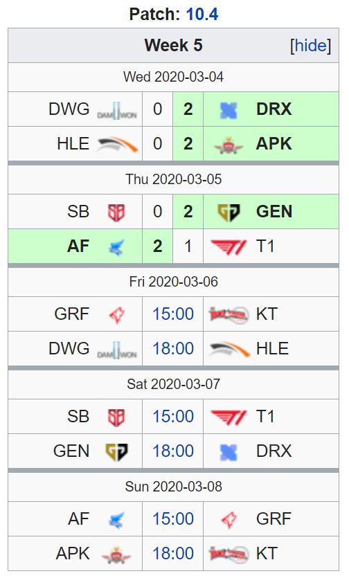349x578 pixels.
Task: Click SB logo in Saturday SB-T1 match
Action: coord(116,417)
